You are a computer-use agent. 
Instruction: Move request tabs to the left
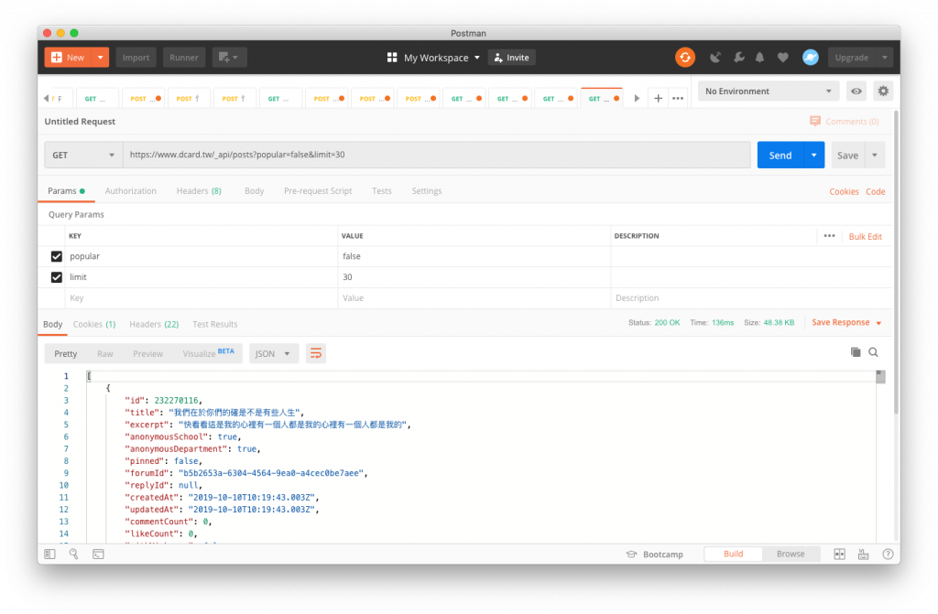(x=46, y=98)
